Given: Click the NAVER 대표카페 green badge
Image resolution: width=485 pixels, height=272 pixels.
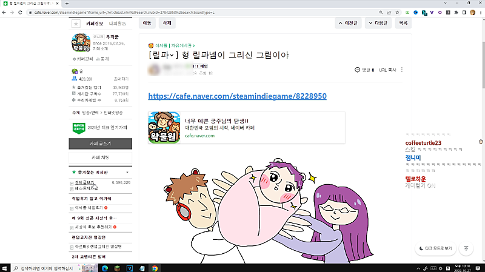Looking at the screenshot, I should pyautogui.click(x=79, y=128).
